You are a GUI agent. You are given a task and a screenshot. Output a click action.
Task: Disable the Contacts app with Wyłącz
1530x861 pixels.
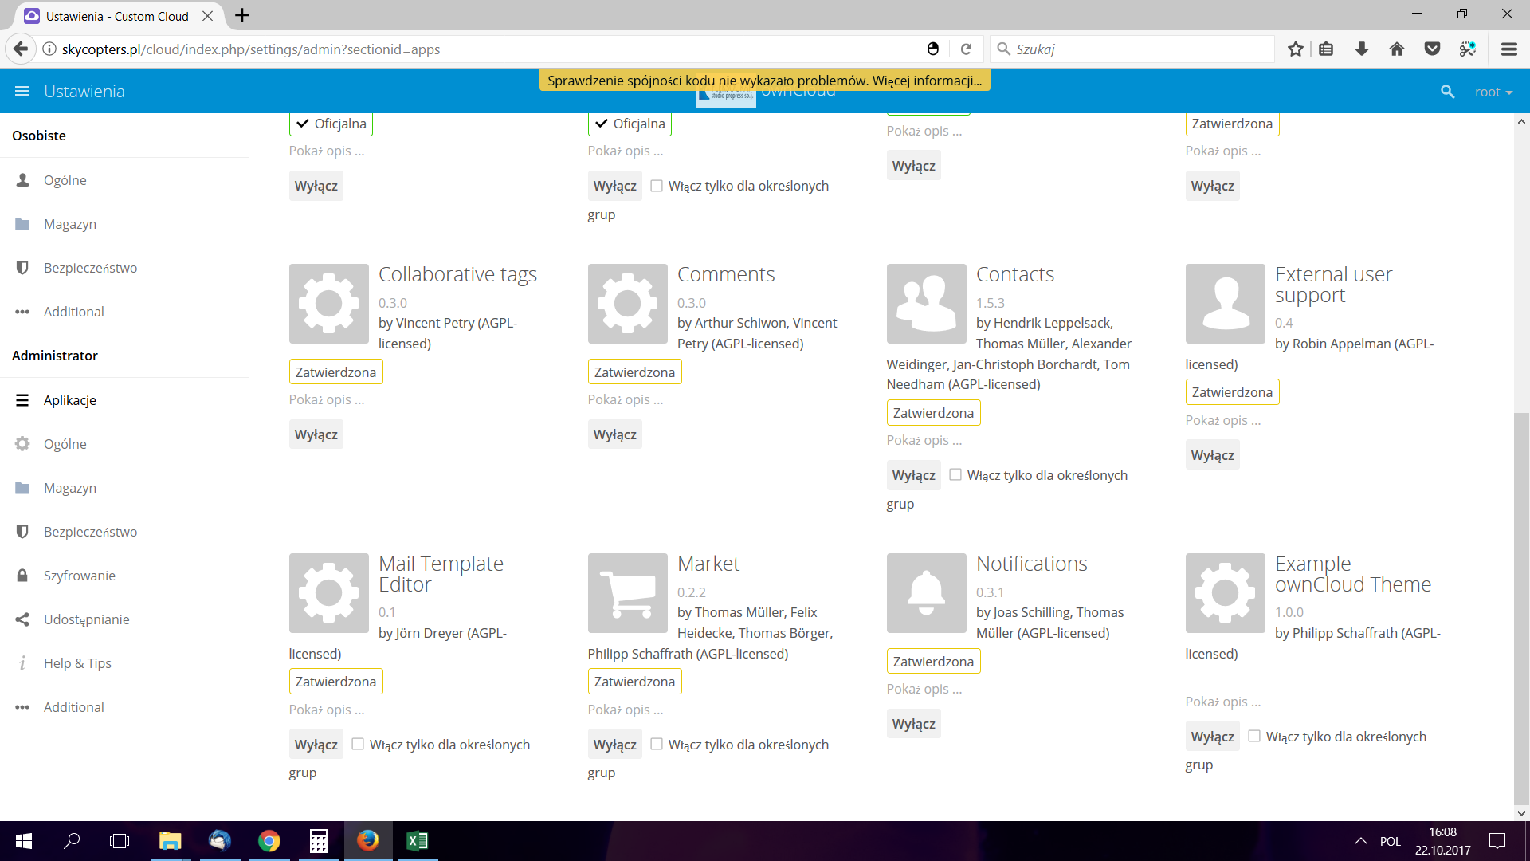point(914,475)
